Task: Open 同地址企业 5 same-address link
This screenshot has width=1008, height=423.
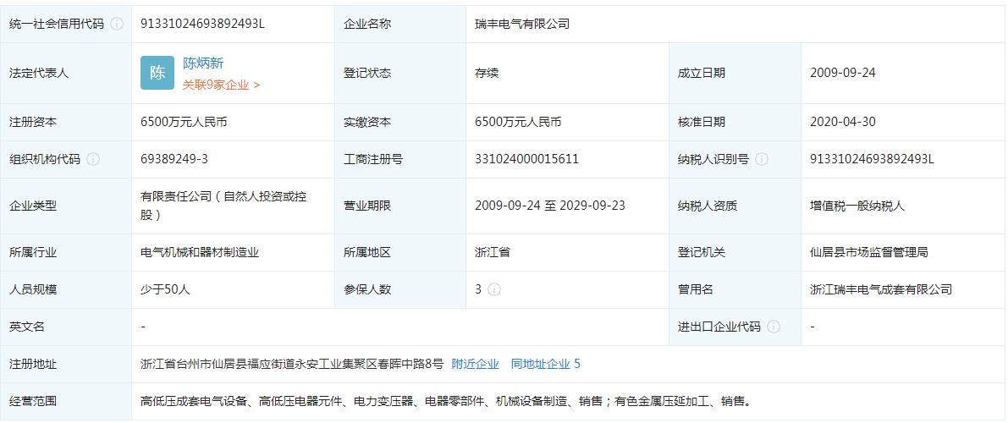Action: (x=545, y=364)
